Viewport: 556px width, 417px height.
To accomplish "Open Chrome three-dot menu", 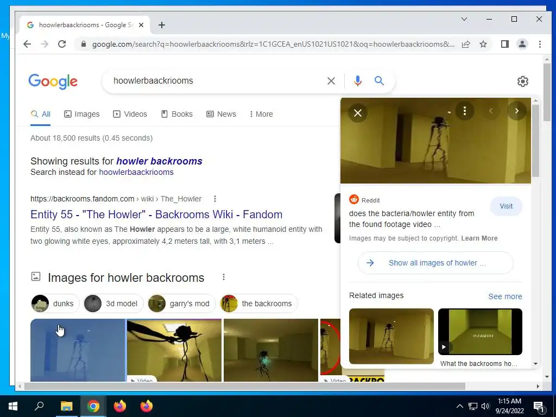I will (540, 44).
